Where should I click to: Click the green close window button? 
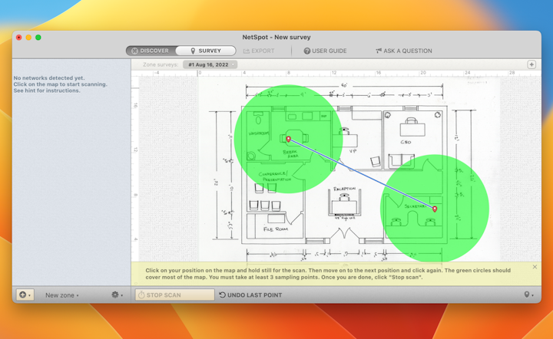point(38,38)
